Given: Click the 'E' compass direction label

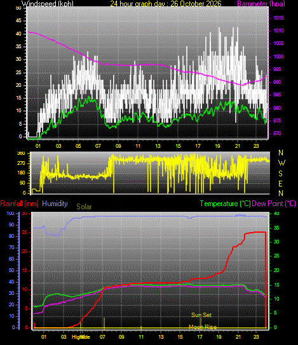Looking at the screenshot, I should click(281, 184).
